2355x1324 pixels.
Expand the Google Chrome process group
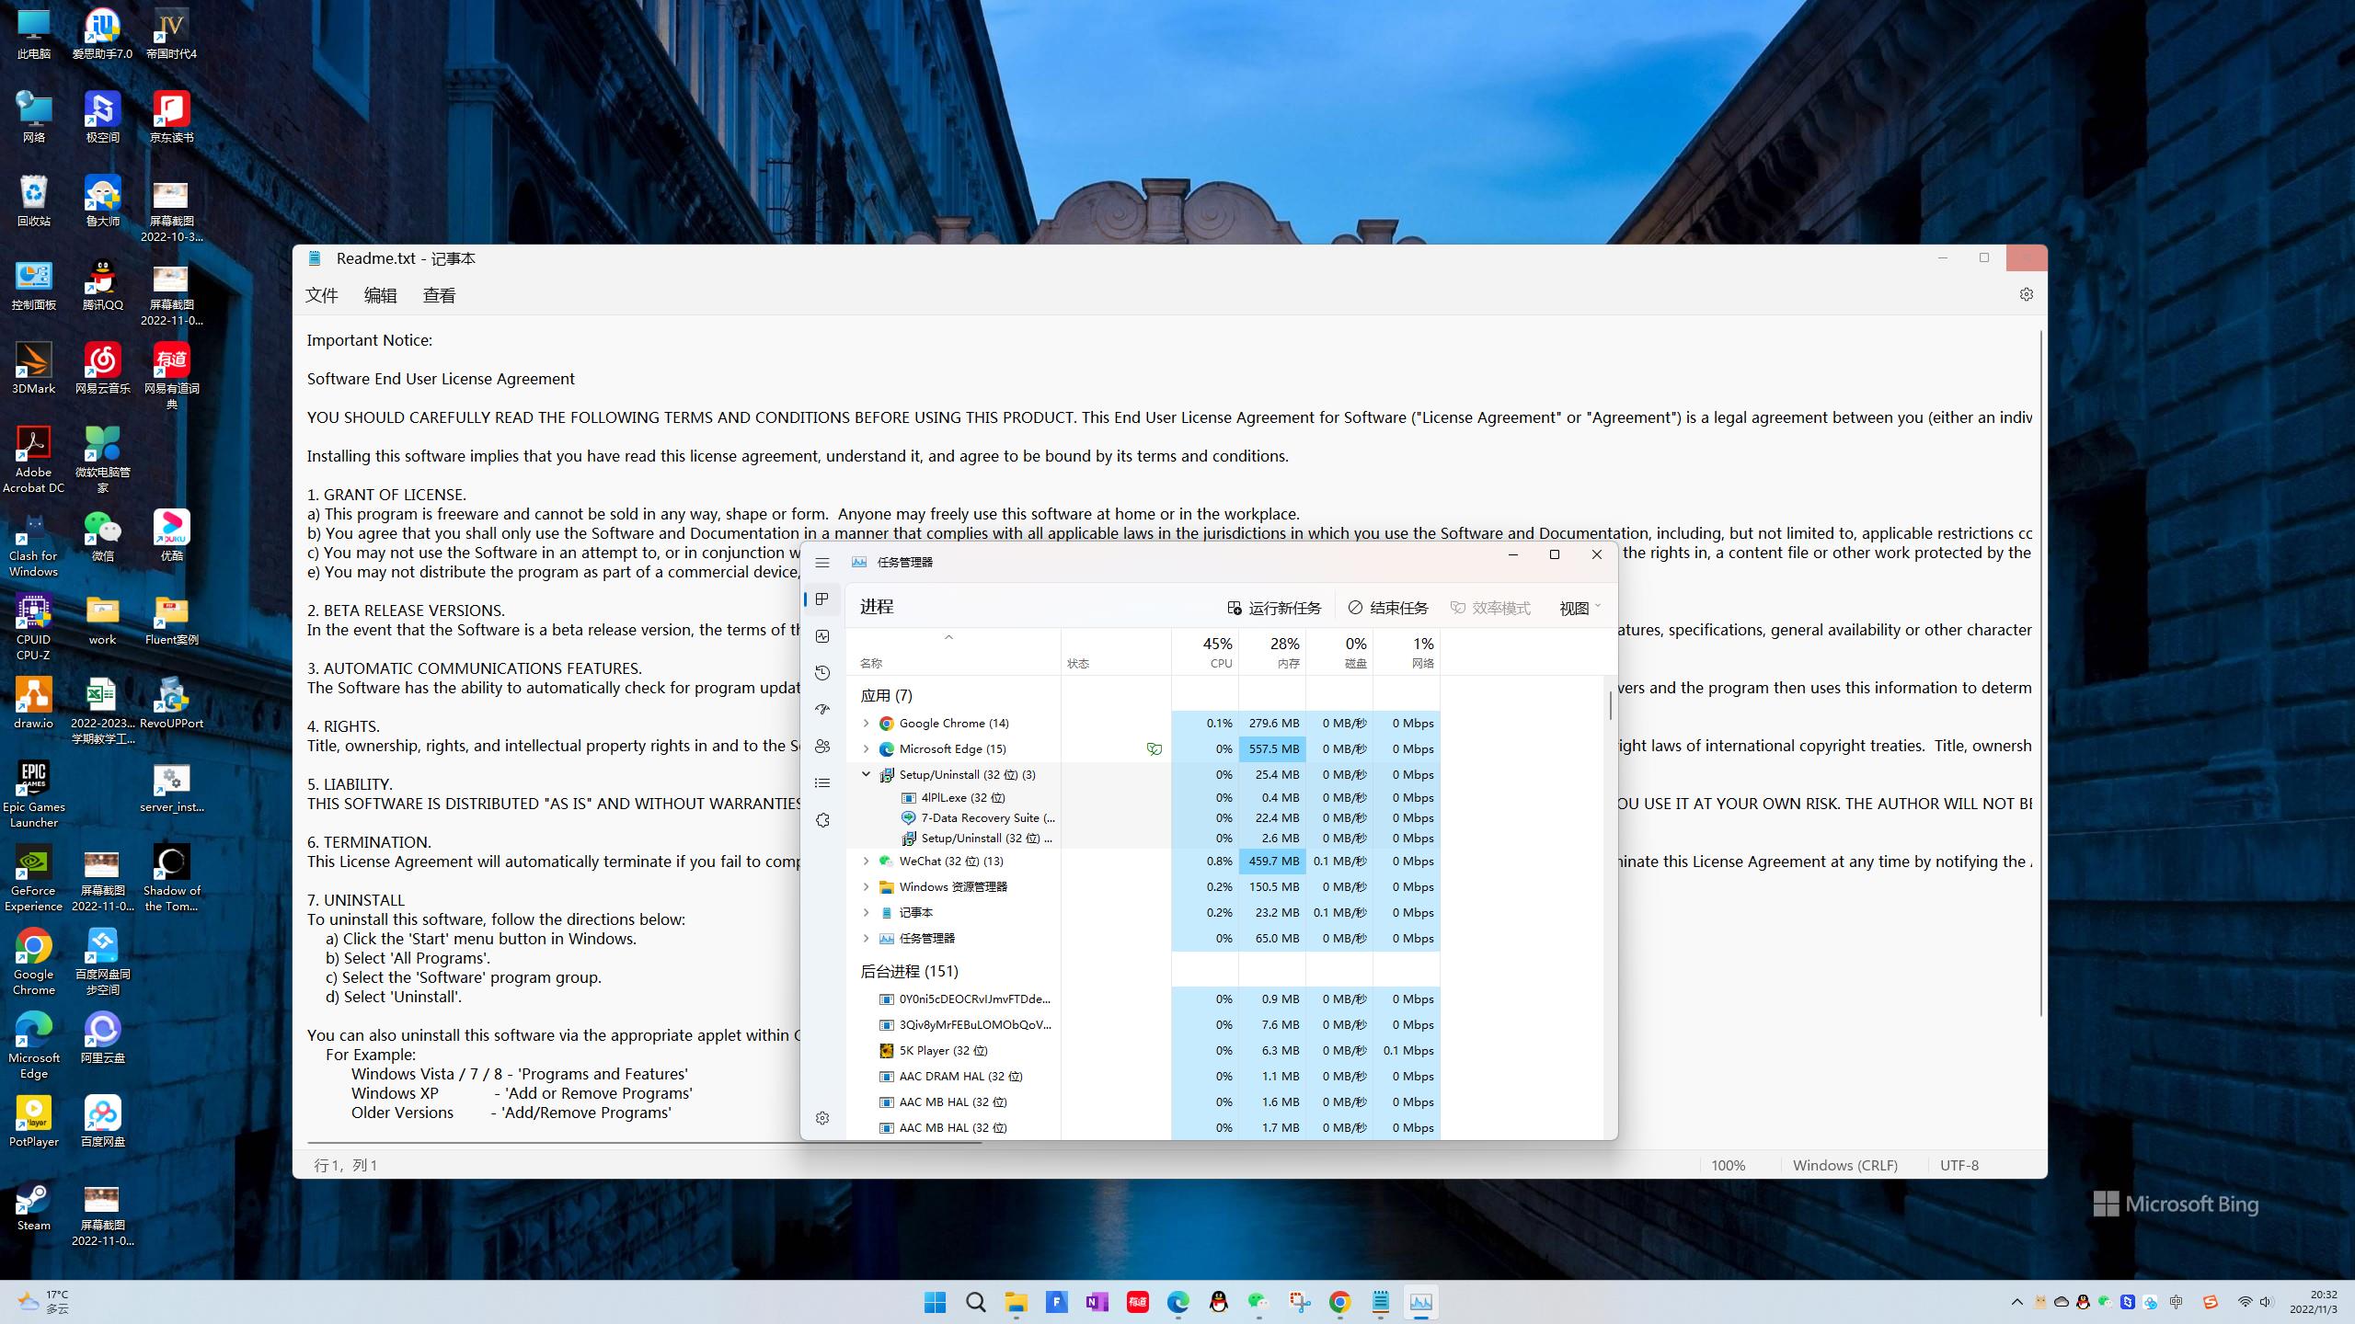point(866,724)
